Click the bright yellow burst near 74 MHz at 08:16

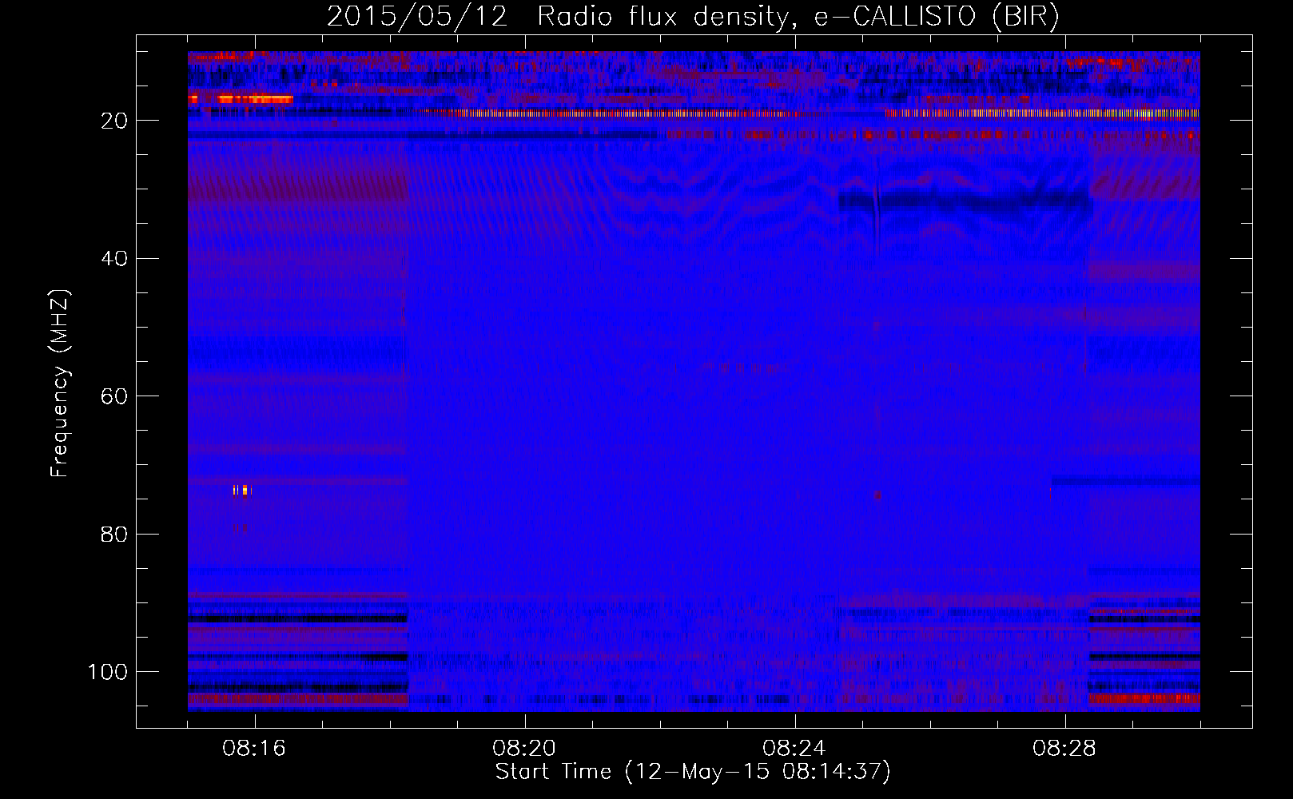(242, 490)
